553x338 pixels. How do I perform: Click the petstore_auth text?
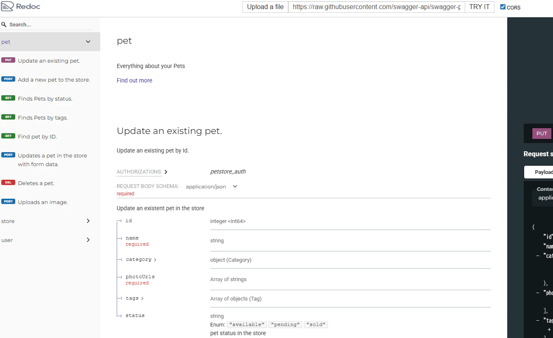(228, 171)
